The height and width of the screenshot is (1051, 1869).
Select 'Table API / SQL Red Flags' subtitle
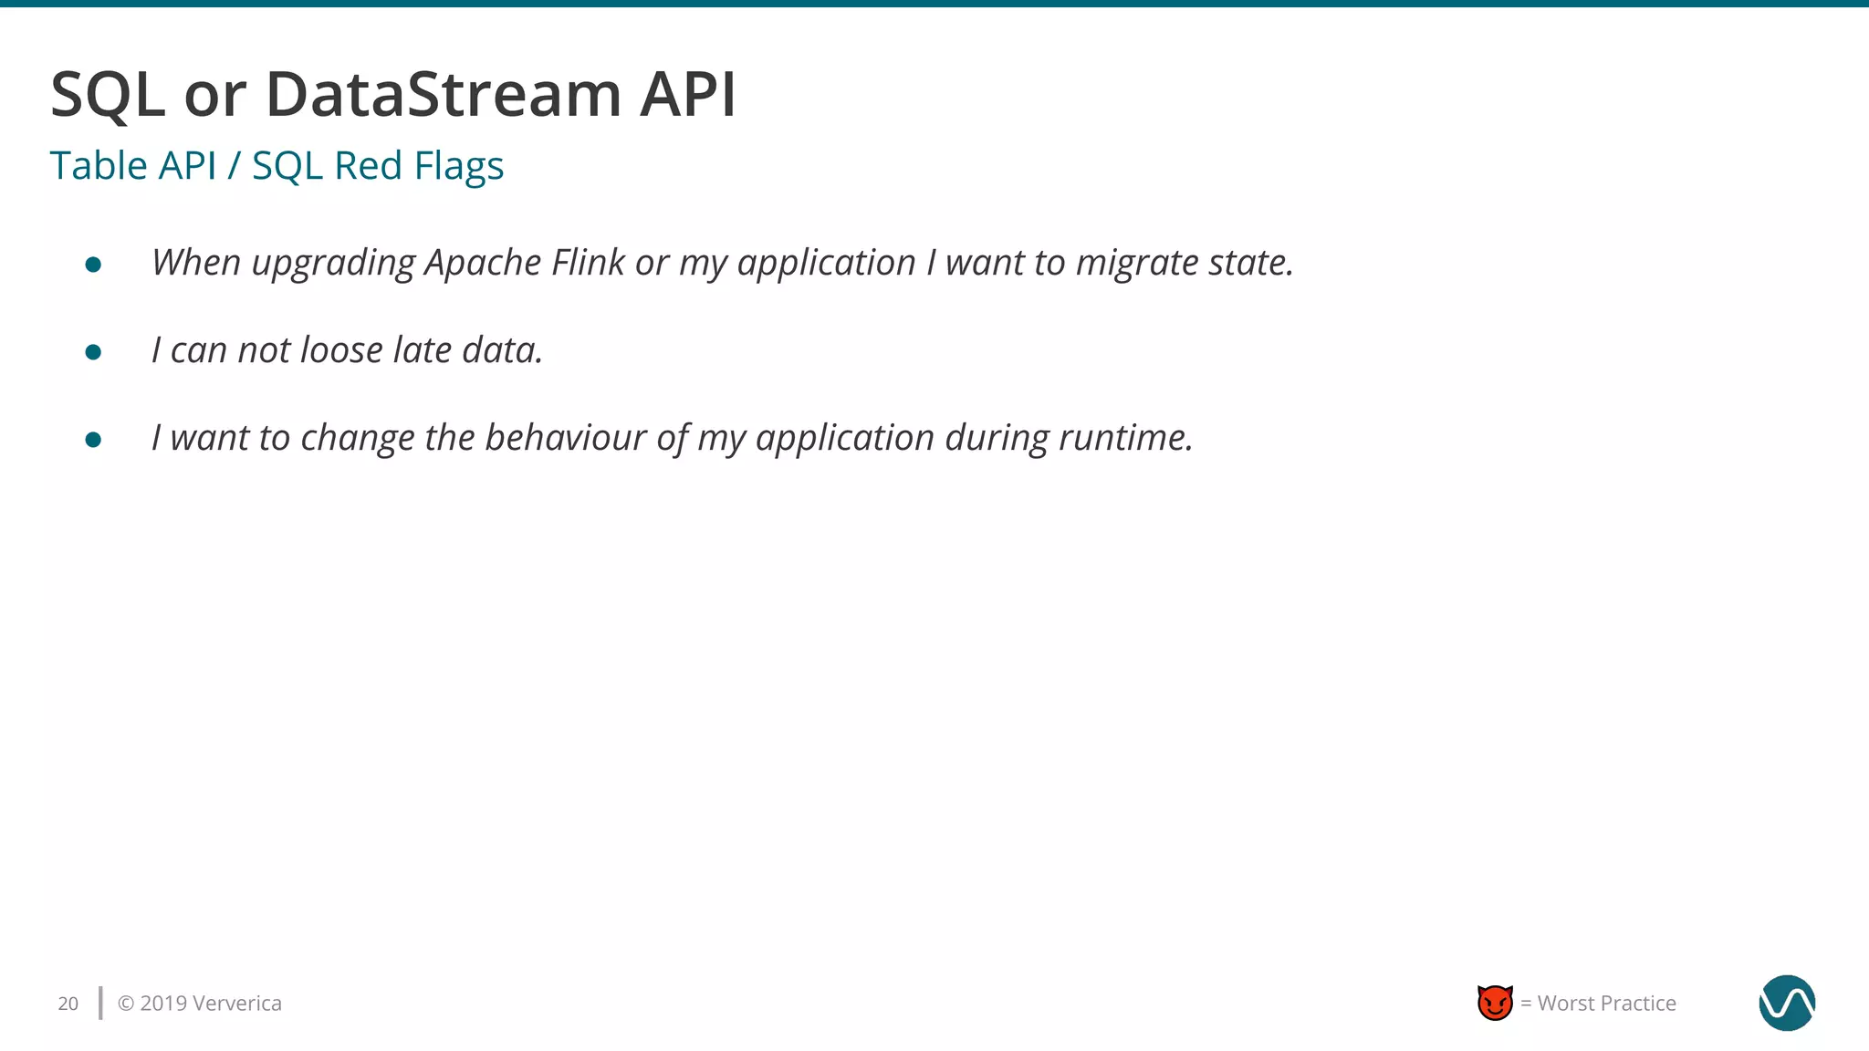[x=277, y=166]
